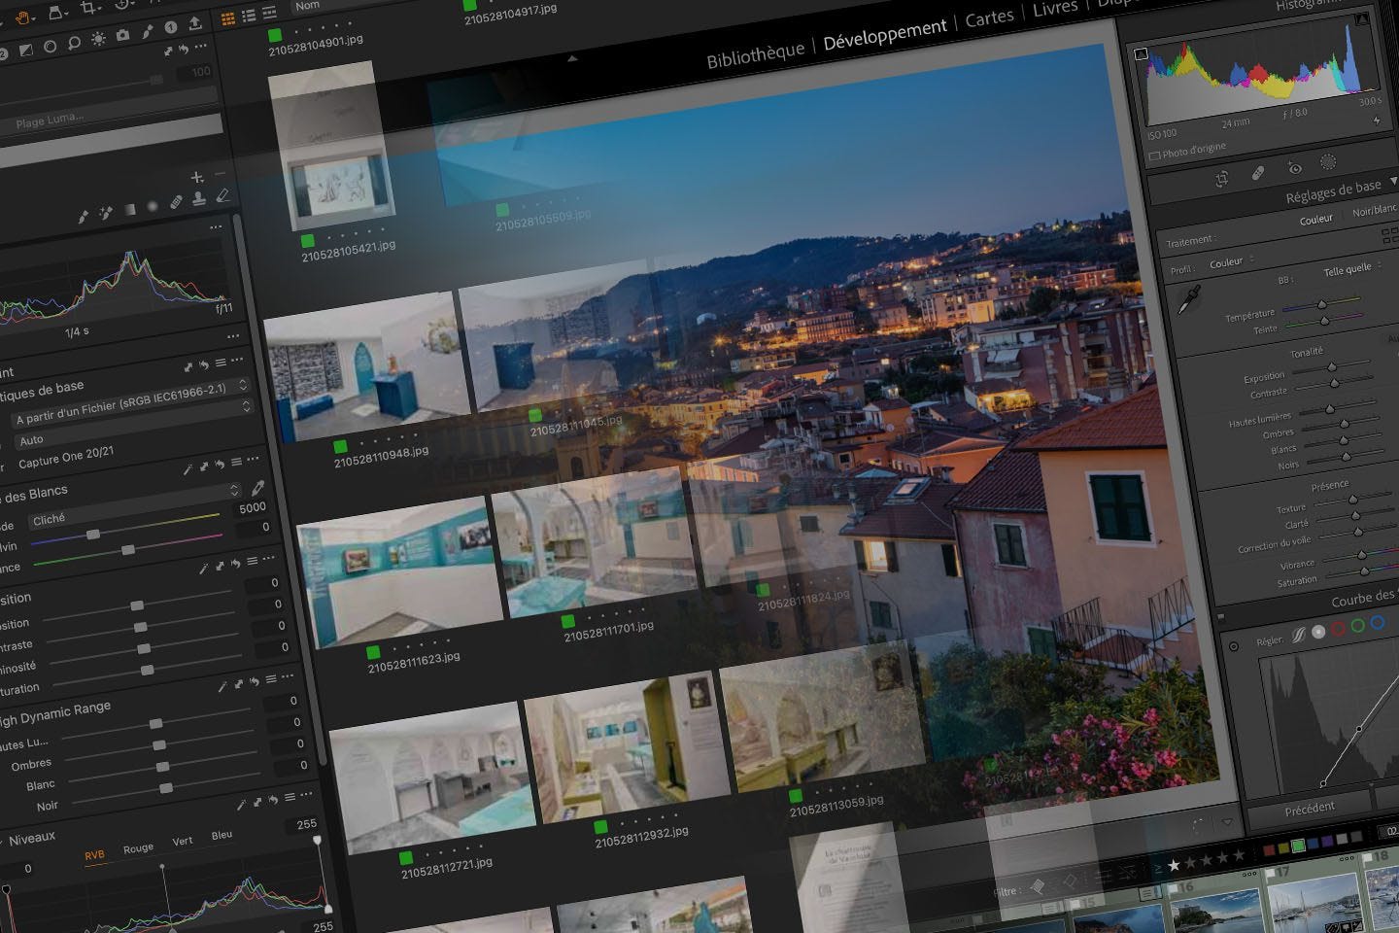The image size is (1399, 933).
Task: Expand Courbe des tons panel header
Action: point(1364,599)
